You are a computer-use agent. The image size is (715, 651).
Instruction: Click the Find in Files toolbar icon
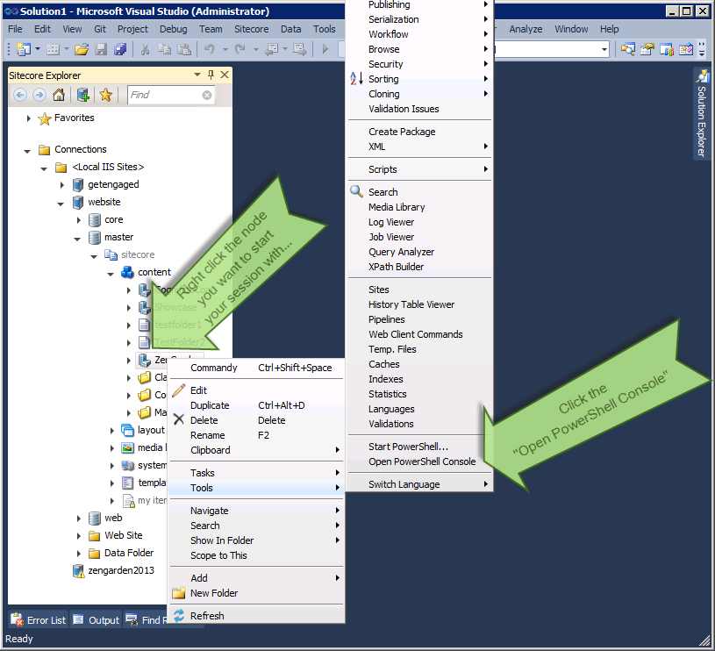pyautogui.click(x=628, y=49)
